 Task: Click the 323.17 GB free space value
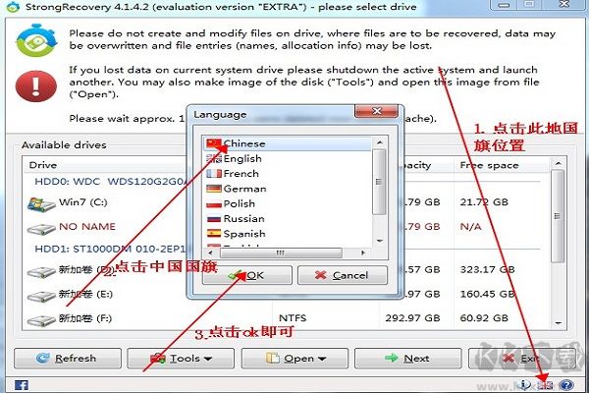(x=487, y=269)
